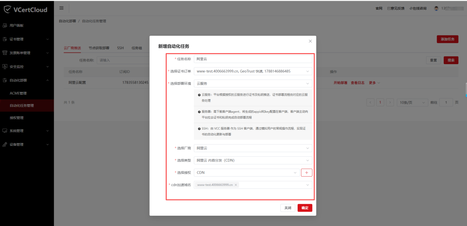Image resolution: width=467 pixels, height=226 pixels.
Task: Open the 选择厂商 dropdown
Action: [x=253, y=148]
